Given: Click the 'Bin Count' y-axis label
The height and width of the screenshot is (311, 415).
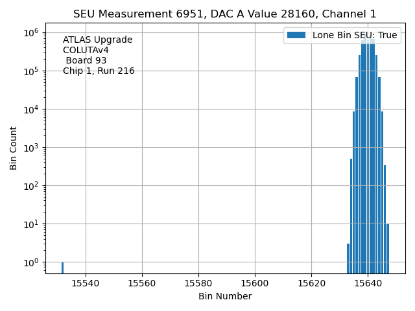Looking at the screenshot, I should 14,148.
